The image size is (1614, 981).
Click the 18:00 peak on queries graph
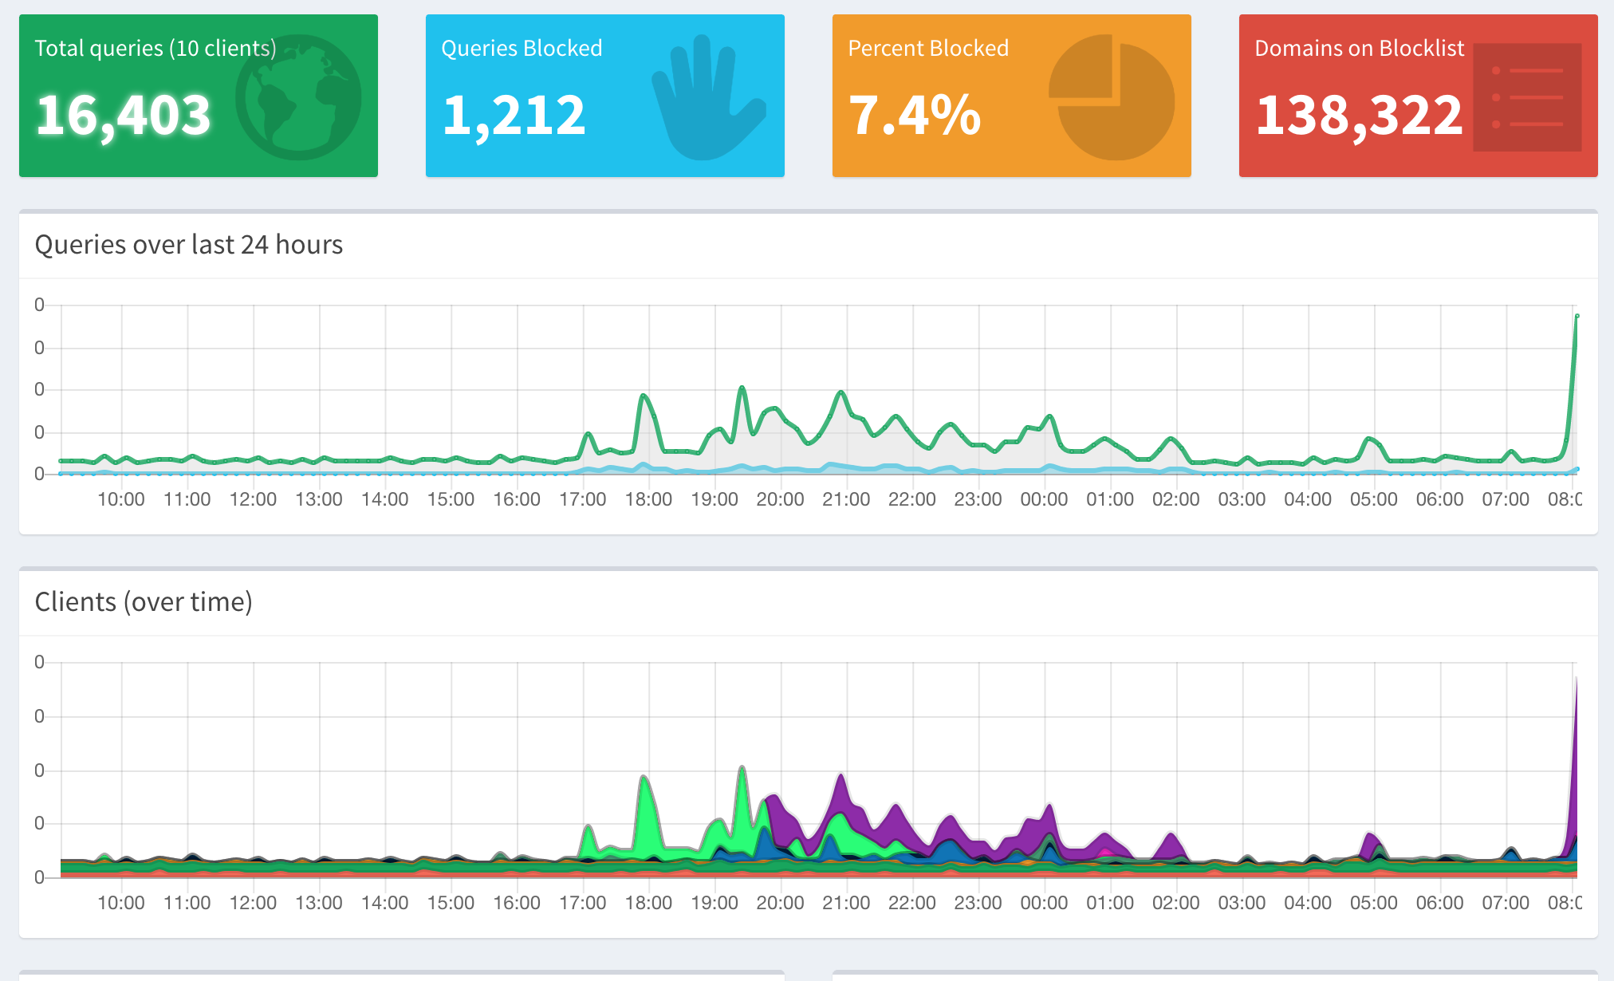644,396
